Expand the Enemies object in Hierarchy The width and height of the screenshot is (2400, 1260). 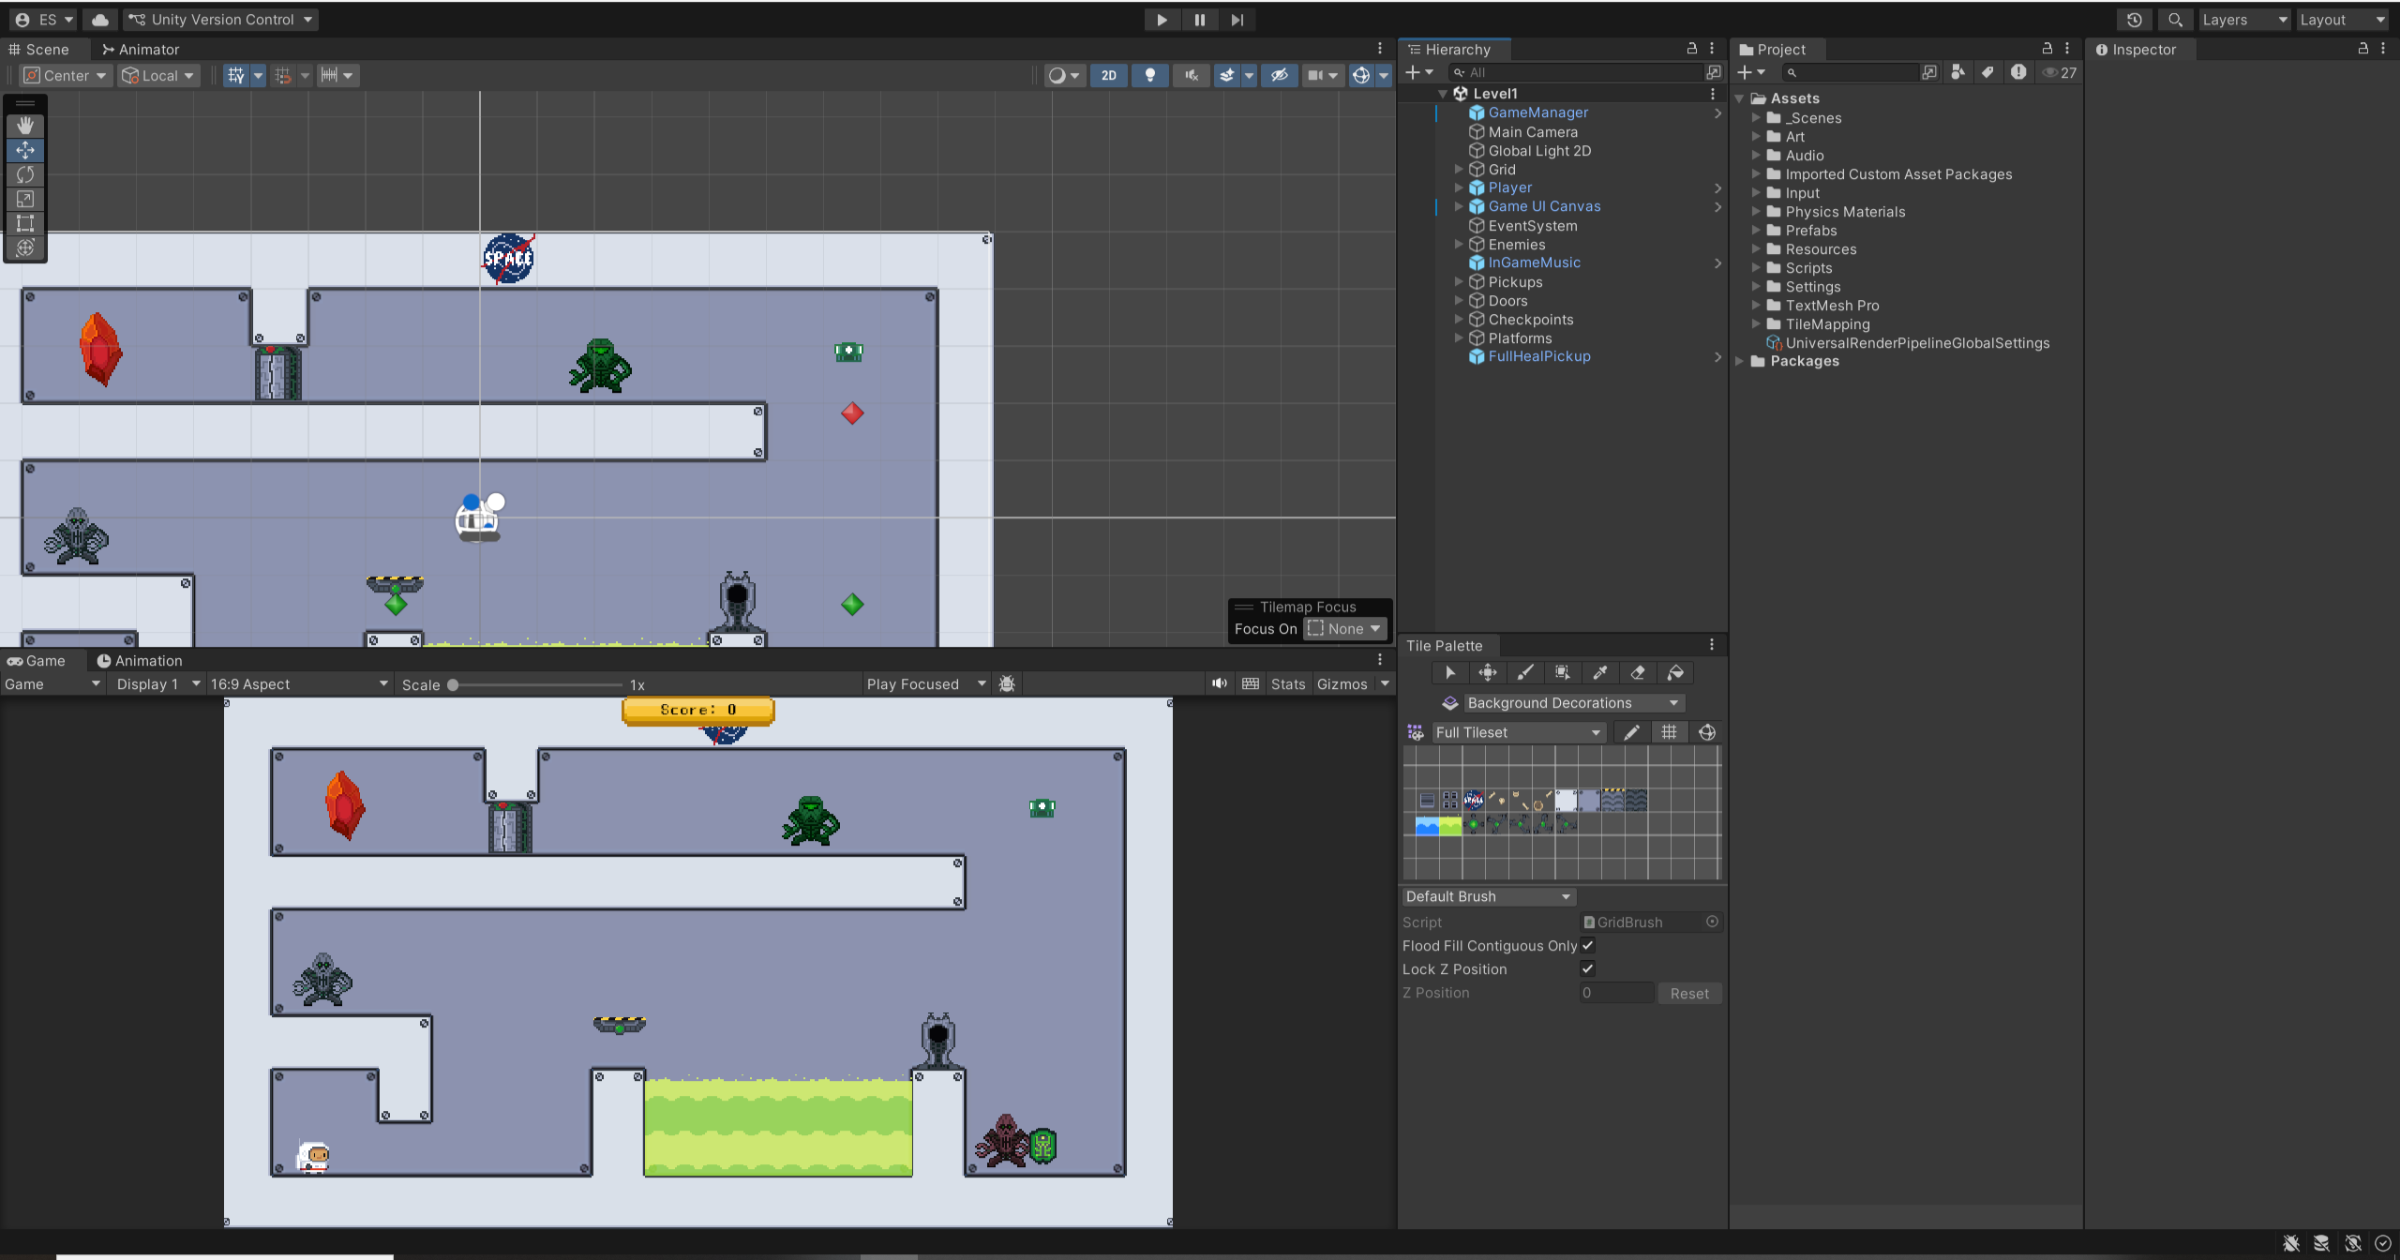point(1459,245)
